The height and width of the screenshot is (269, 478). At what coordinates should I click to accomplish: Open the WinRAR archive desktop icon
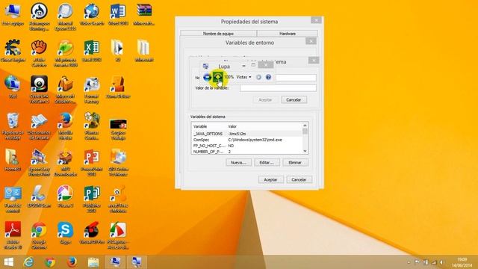click(x=144, y=15)
